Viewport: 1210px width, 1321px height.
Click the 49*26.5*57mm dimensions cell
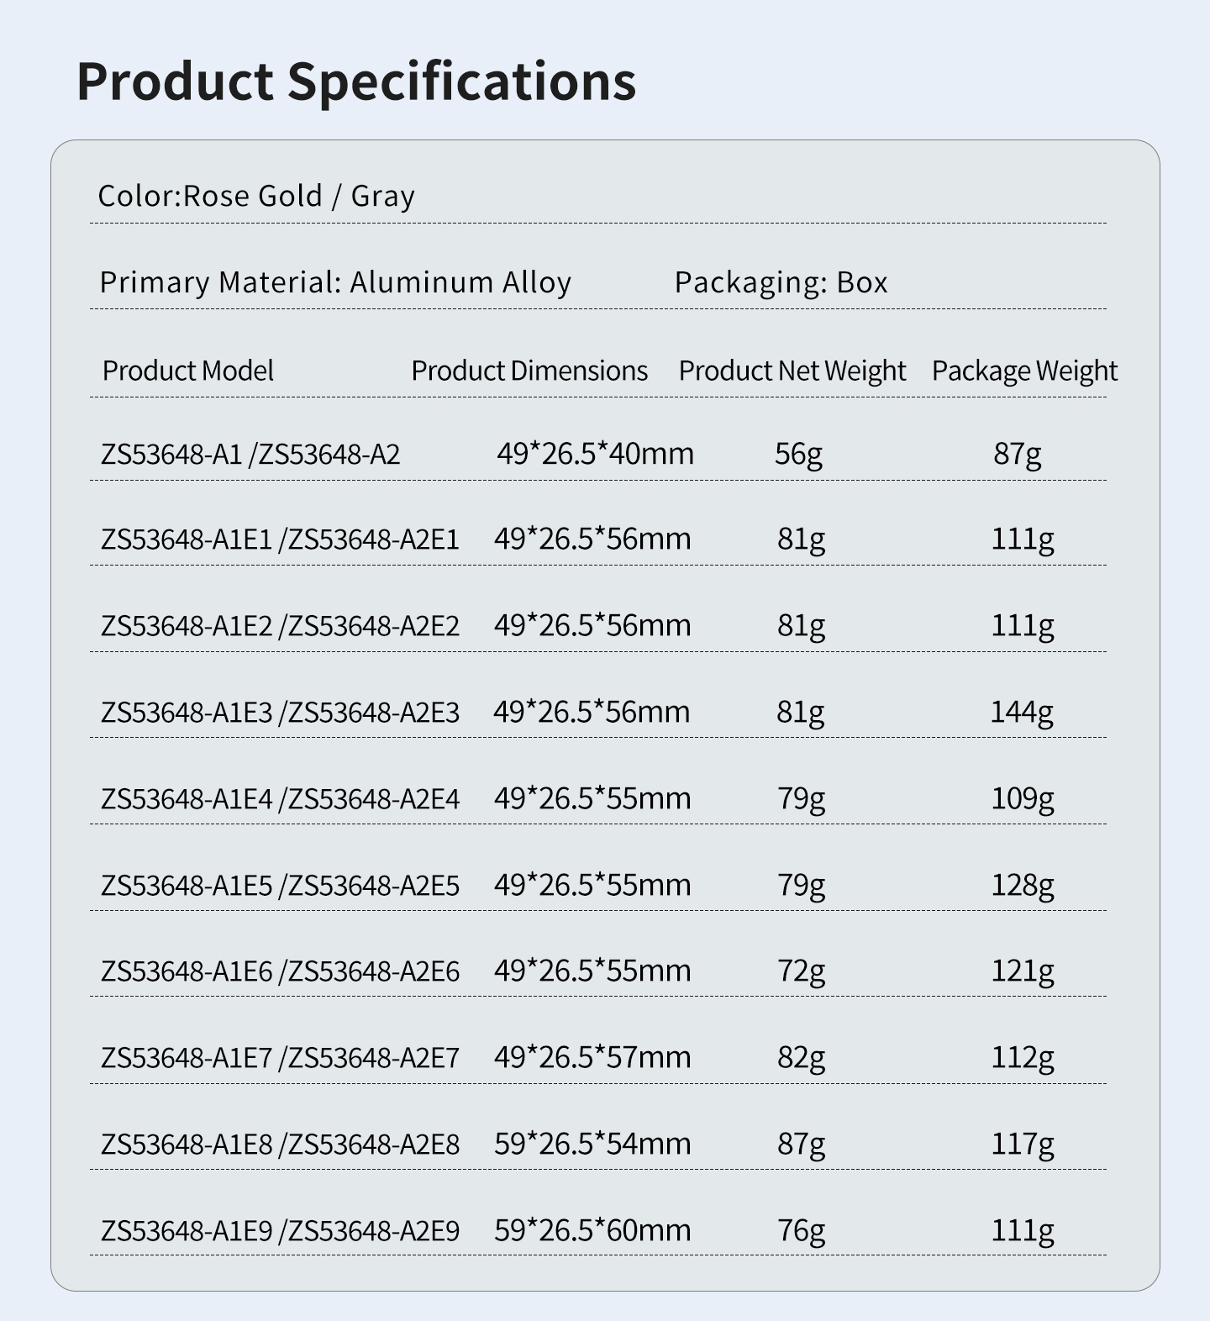tap(592, 1057)
